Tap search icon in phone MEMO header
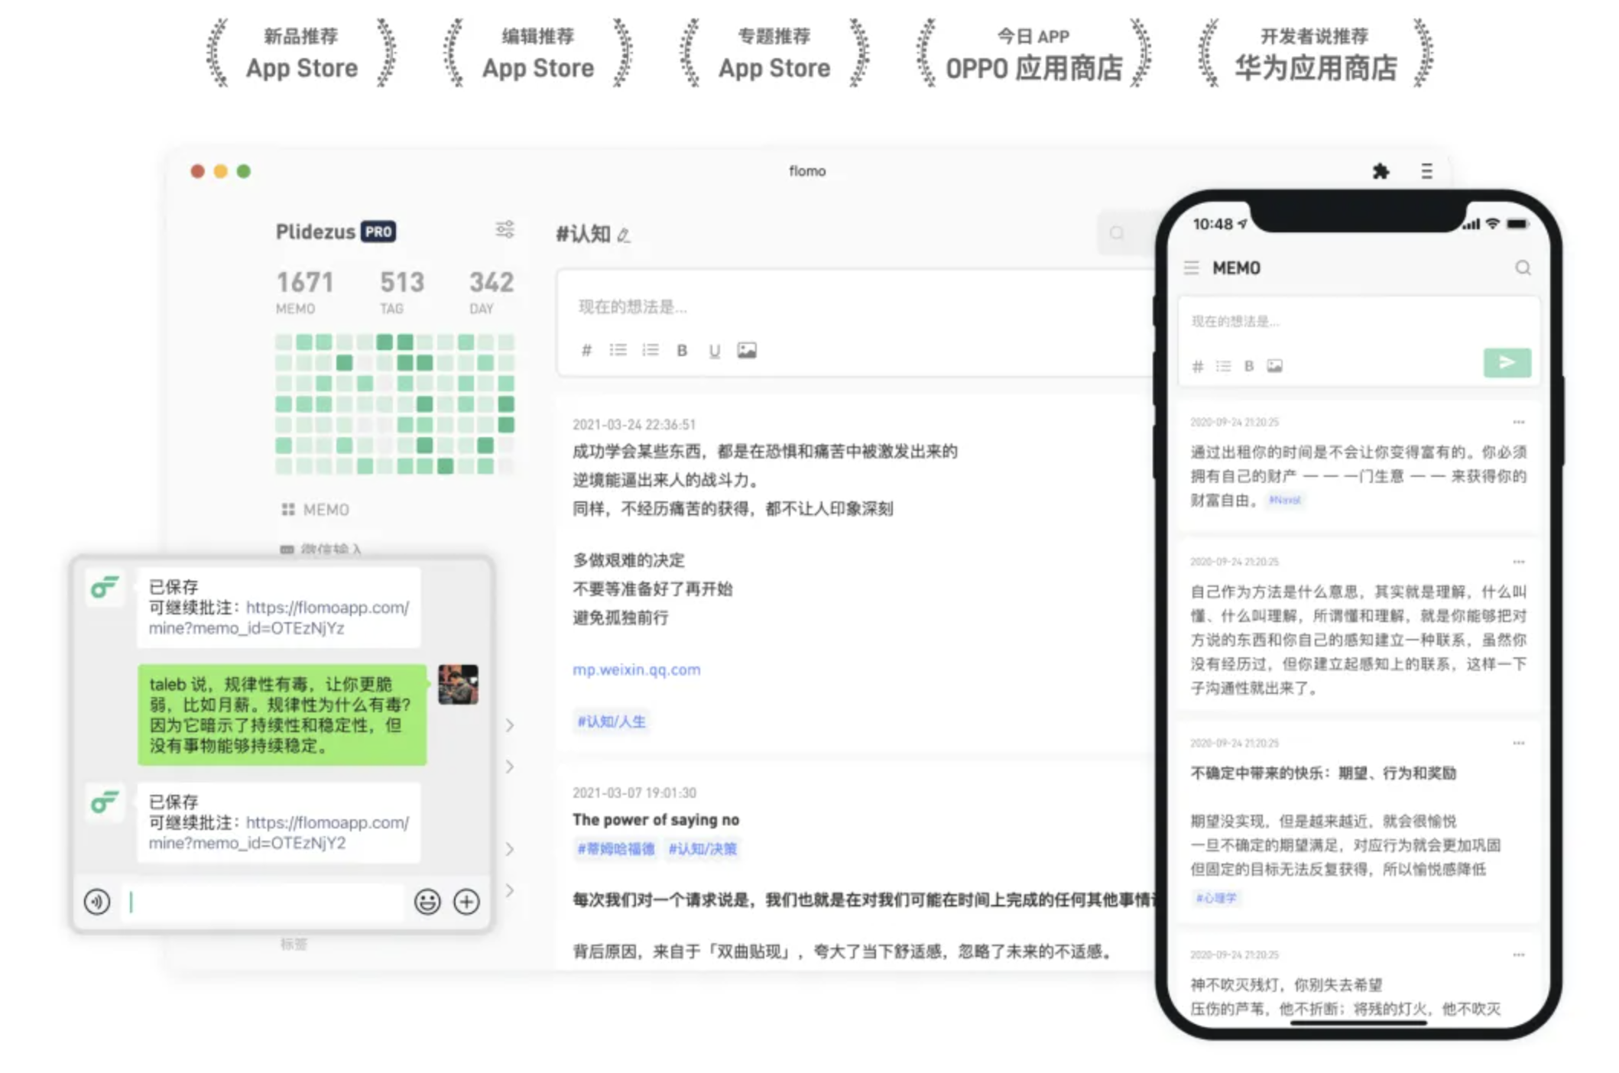 click(1523, 267)
